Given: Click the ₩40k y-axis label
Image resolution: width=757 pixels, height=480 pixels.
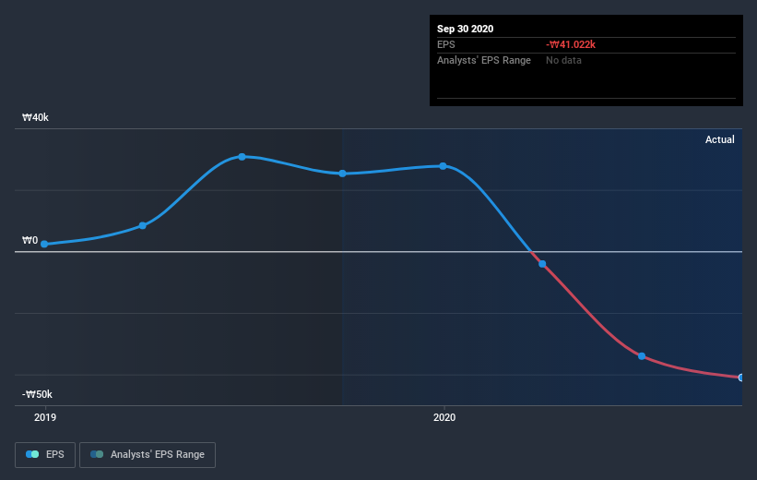Looking at the screenshot, I should pos(35,117).
